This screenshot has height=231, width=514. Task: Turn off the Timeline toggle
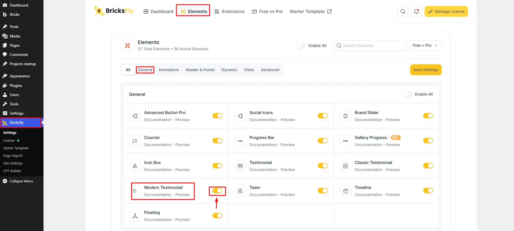click(428, 191)
